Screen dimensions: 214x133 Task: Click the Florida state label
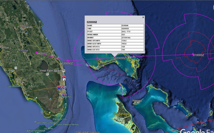[x=24, y=50]
